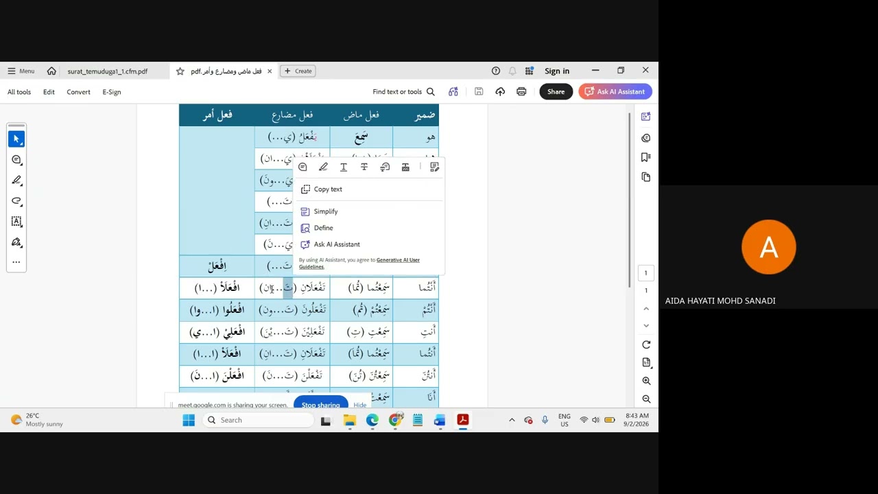The image size is (878, 494).
Task: Click the generative AI summary icon beside search
Action: tap(453, 91)
